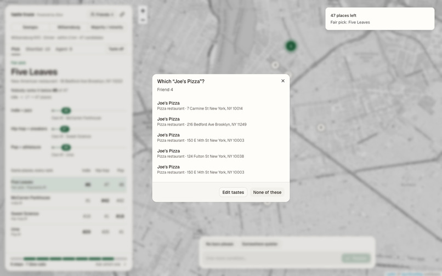Click the green send button at bottom
The width and height of the screenshot is (442, 276).
coord(356,258)
